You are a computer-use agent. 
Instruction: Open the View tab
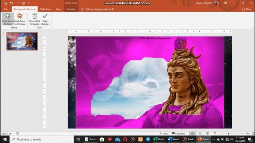tap(58, 9)
